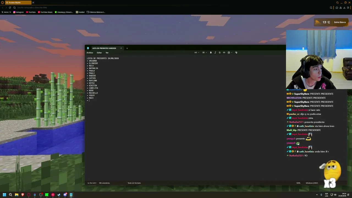Click the Windows (CRLF) line ending indicator
Viewport: 352px width, 198px height.
point(312,183)
